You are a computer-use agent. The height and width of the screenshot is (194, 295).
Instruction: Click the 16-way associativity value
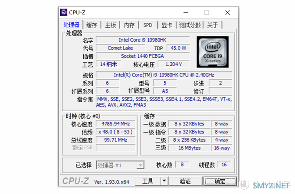[222, 148]
